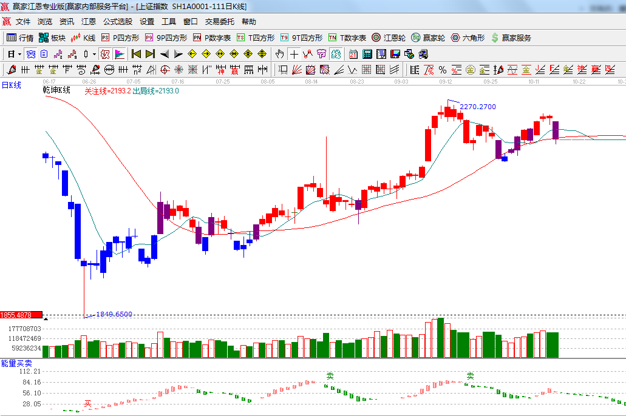Open the 江恩轮 Gann wheel tool
This screenshot has width=626, height=416.
[389, 38]
